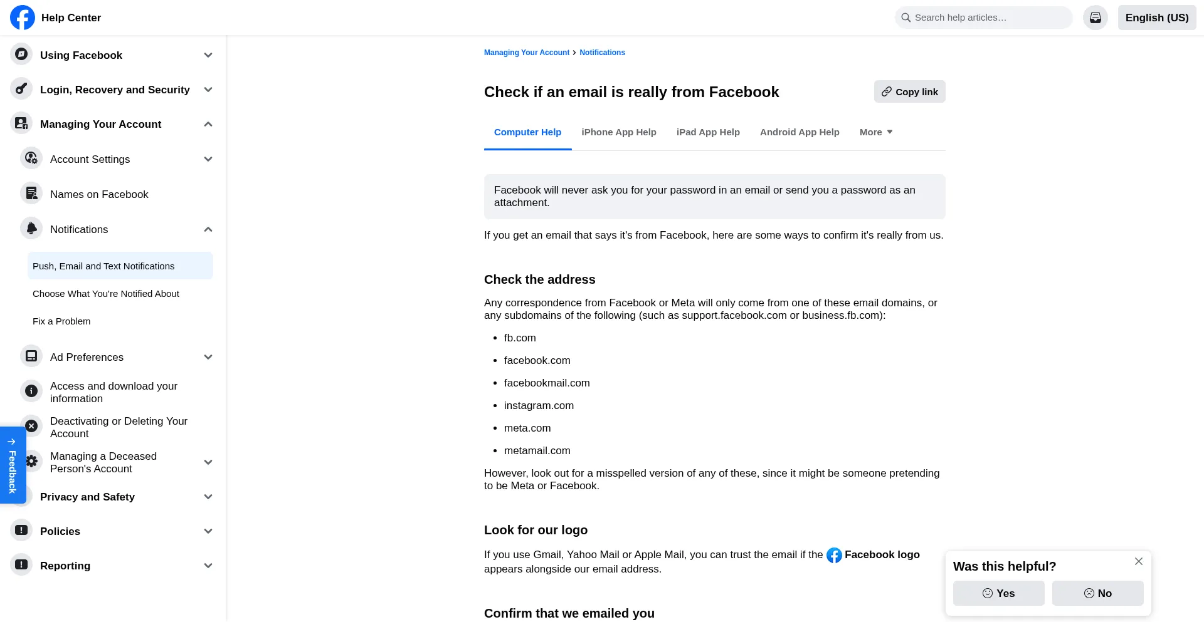This screenshot has height=622, width=1204.
Task: Collapse the Managing Your Account section
Action: tap(208, 124)
